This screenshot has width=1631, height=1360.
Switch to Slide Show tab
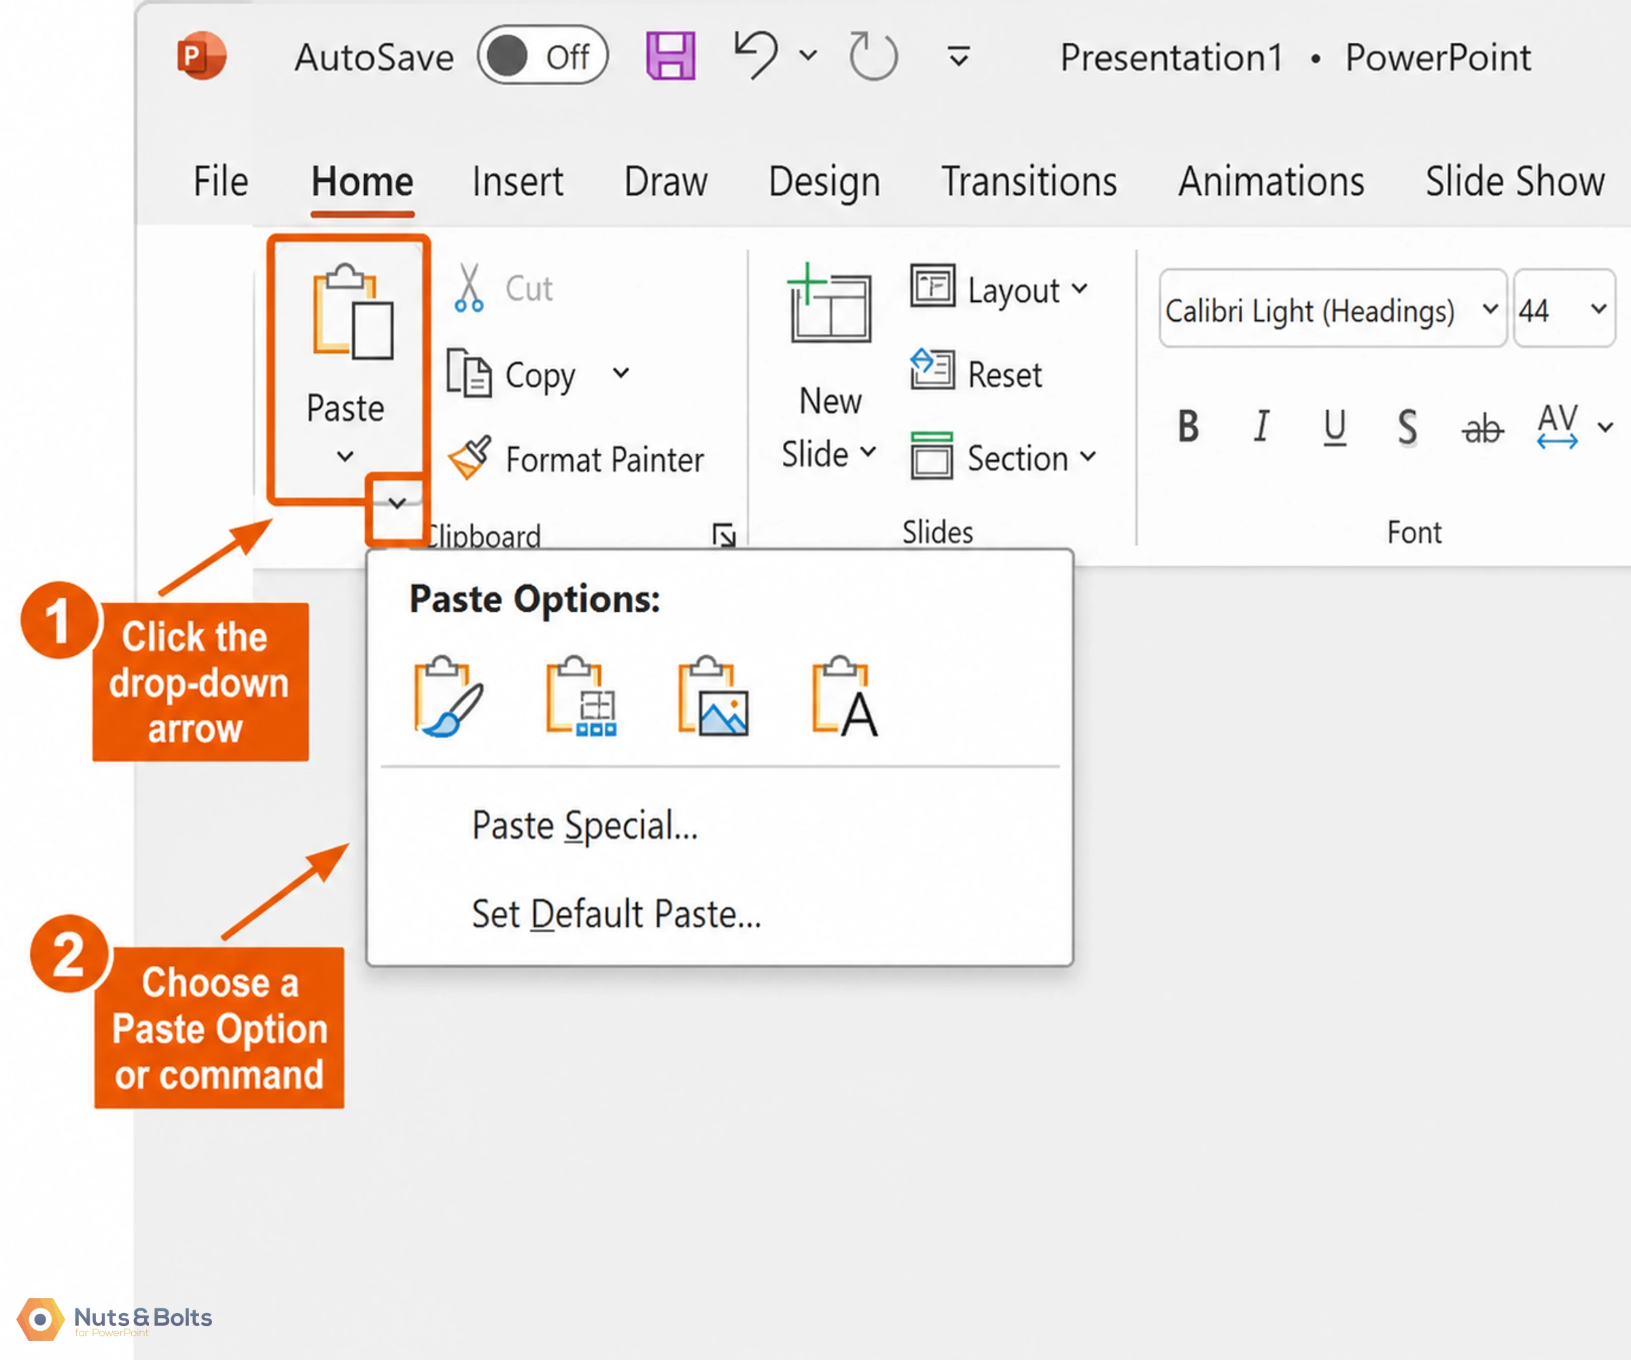(1515, 181)
